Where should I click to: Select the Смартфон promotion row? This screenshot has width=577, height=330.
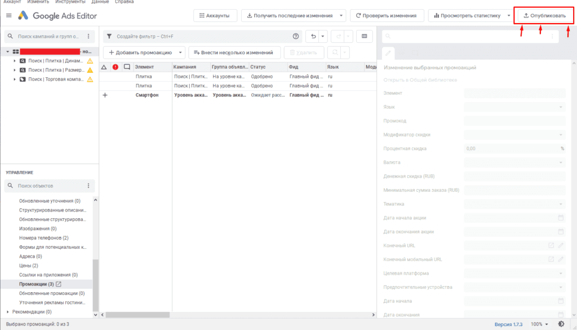pyautogui.click(x=237, y=95)
